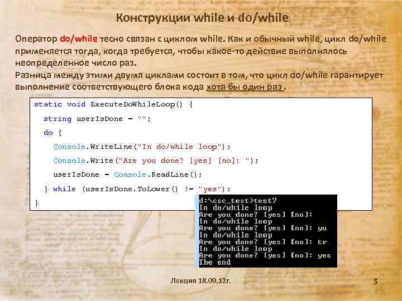
Task: Click the footer text 'Лекция 18.09.12г.'
Action: 201,281
